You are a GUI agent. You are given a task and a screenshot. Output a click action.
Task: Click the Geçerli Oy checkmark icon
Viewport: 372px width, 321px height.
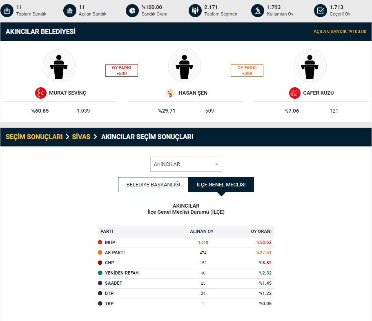tap(320, 11)
